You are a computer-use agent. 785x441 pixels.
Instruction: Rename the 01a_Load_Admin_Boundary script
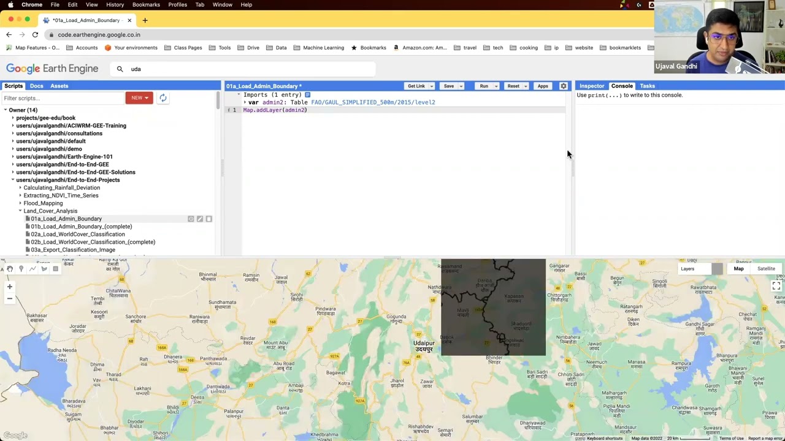[199, 219]
